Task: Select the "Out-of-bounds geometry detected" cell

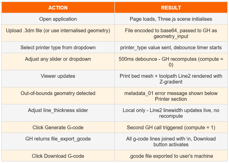Action: [x=58, y=93]
